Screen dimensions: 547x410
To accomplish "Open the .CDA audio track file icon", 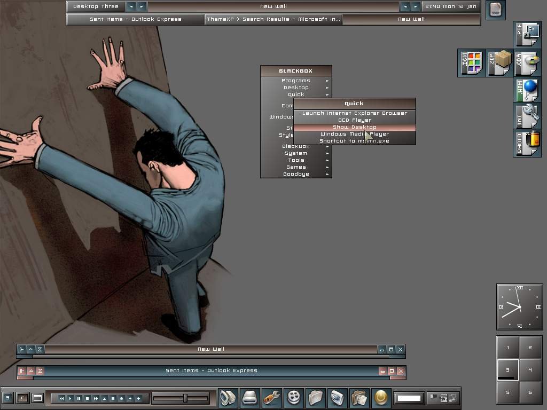I will tap(527, 63).
